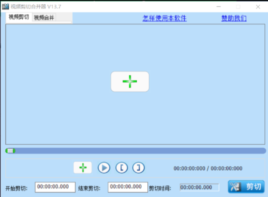The image size is (268, 197).
Task: Click the playback time counter display
Action: [208, 168]
